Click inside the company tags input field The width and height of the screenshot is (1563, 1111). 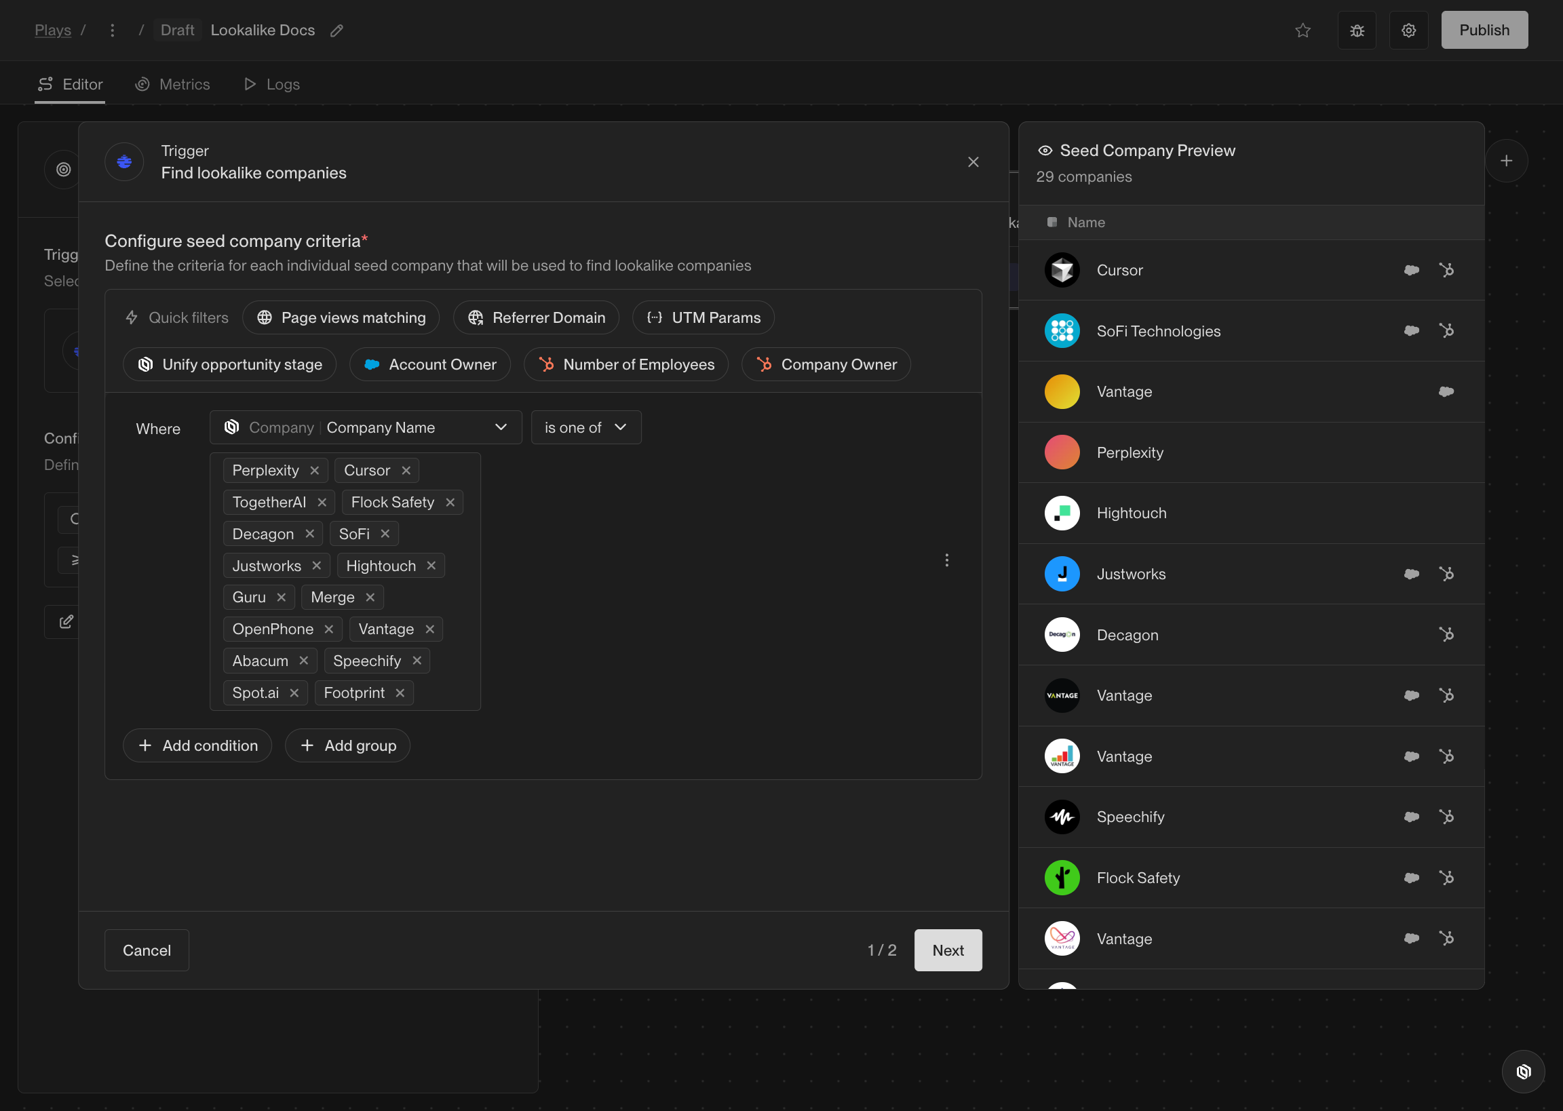[x=448, y=693]
